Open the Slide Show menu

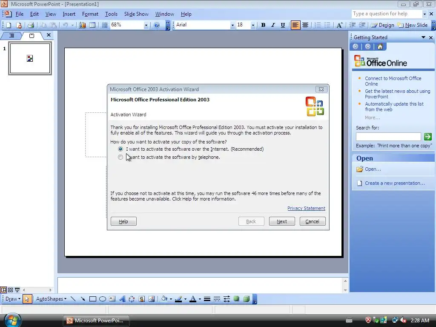coord(136,14)
